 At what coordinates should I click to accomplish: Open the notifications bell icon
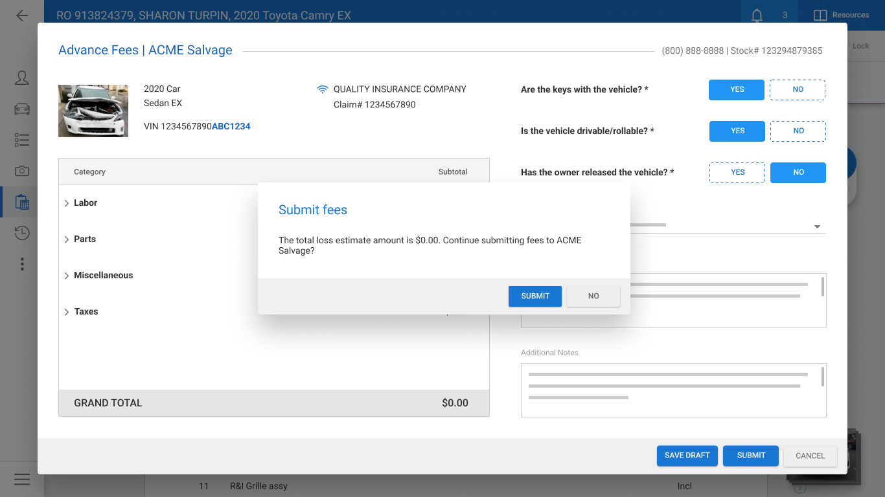(x=757, y=16)
